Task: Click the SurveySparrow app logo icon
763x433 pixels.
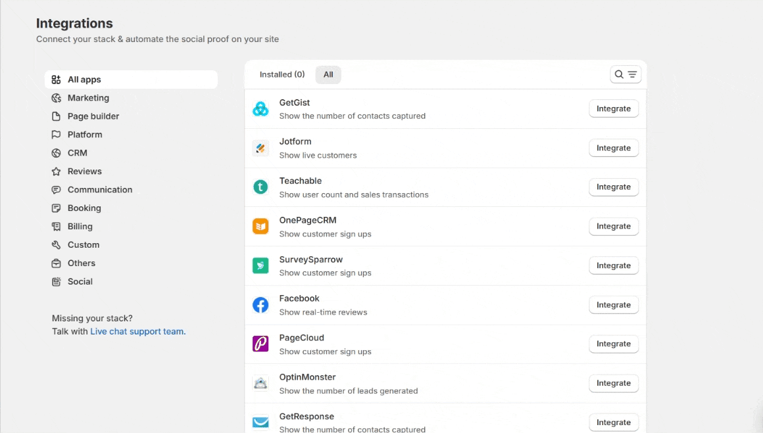Action: click(260, 265)
